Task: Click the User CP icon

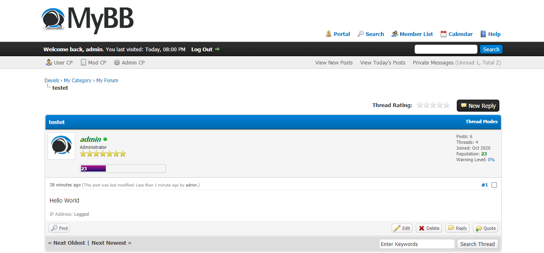Action: 49,63
